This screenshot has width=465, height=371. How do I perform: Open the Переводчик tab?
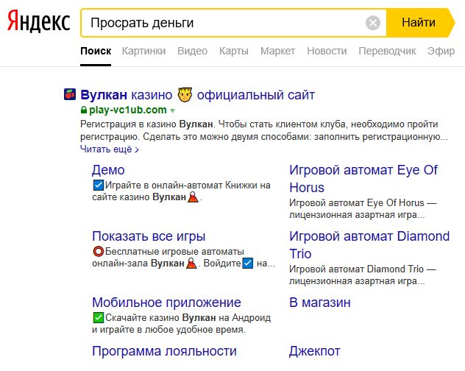pos(387,51)
